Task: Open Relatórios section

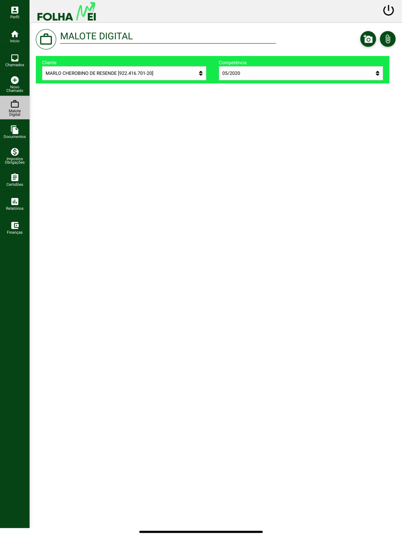Action: click(14, 204)
